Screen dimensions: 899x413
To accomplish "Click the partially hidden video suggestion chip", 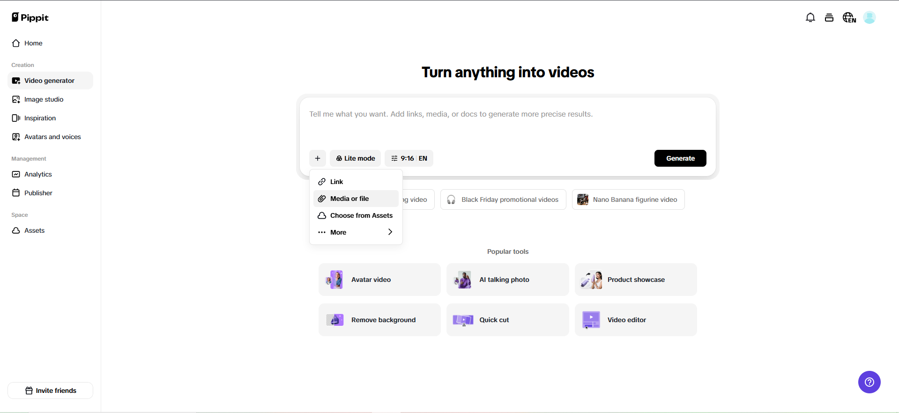I will coord(418,199).
